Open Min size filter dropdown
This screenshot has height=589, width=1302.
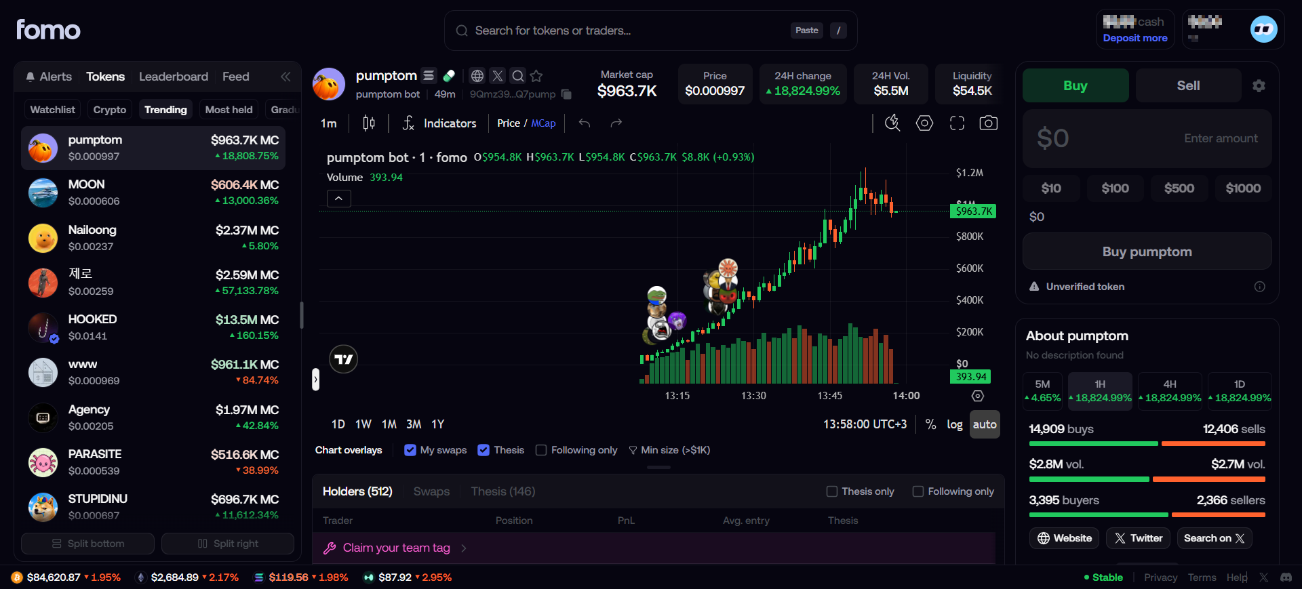(669, 450)
